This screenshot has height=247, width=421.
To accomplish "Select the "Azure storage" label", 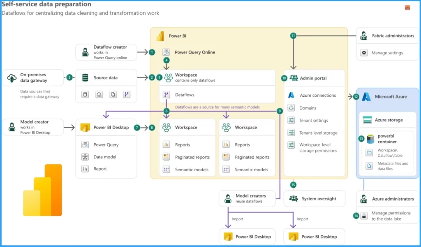I will click(389, 120).
